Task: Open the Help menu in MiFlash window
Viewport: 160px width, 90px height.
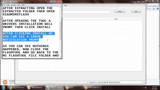Action: click(65, 5)
